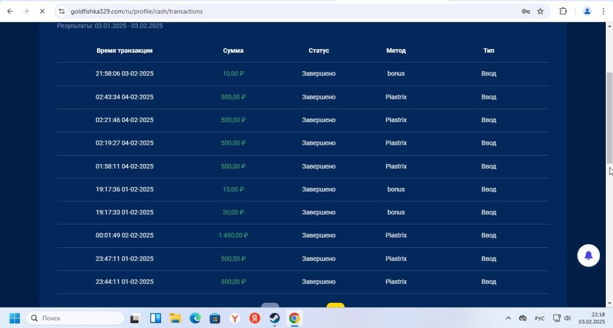Open the Extensions puzzle icon
This screenshot has height=328, width=613.
coord(563,11)
